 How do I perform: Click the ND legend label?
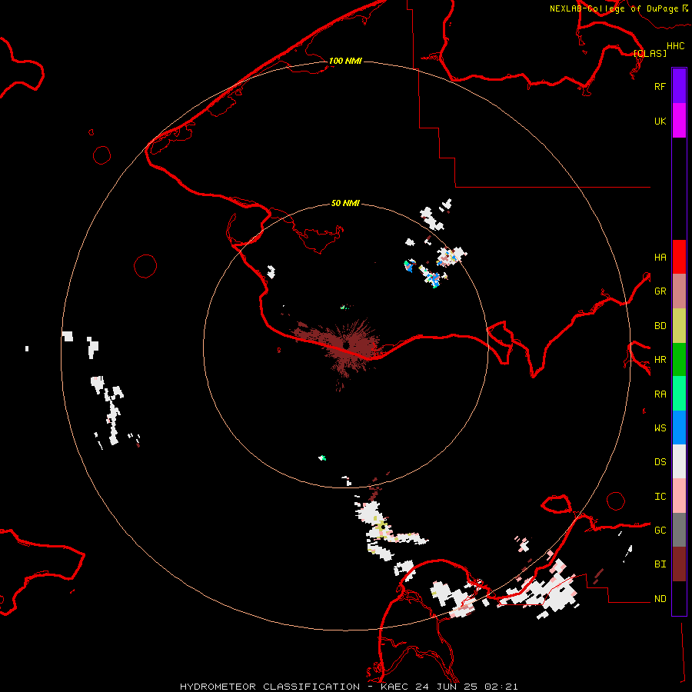[660, 599]
